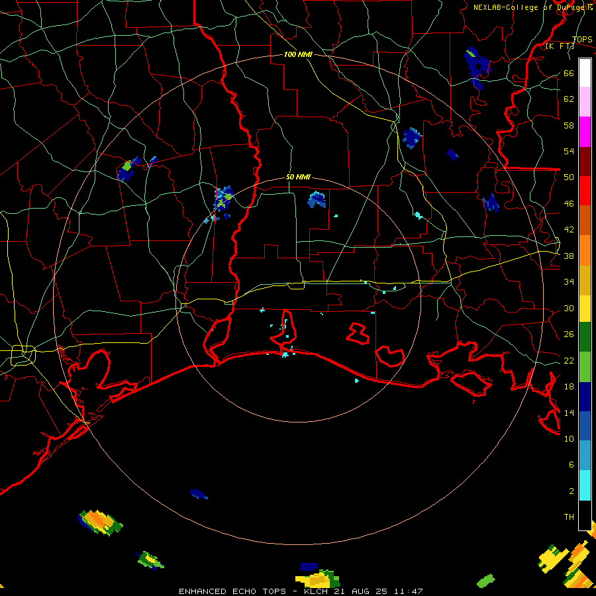Viewport: 596px width, 596px height.
Task: Click the NEXLAB-College of DuPage credit
Action: [528, 7]
